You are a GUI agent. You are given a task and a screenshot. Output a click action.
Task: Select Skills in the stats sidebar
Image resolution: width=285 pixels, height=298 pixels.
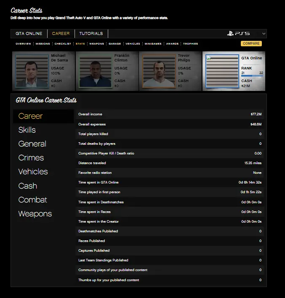click(27, 130)
